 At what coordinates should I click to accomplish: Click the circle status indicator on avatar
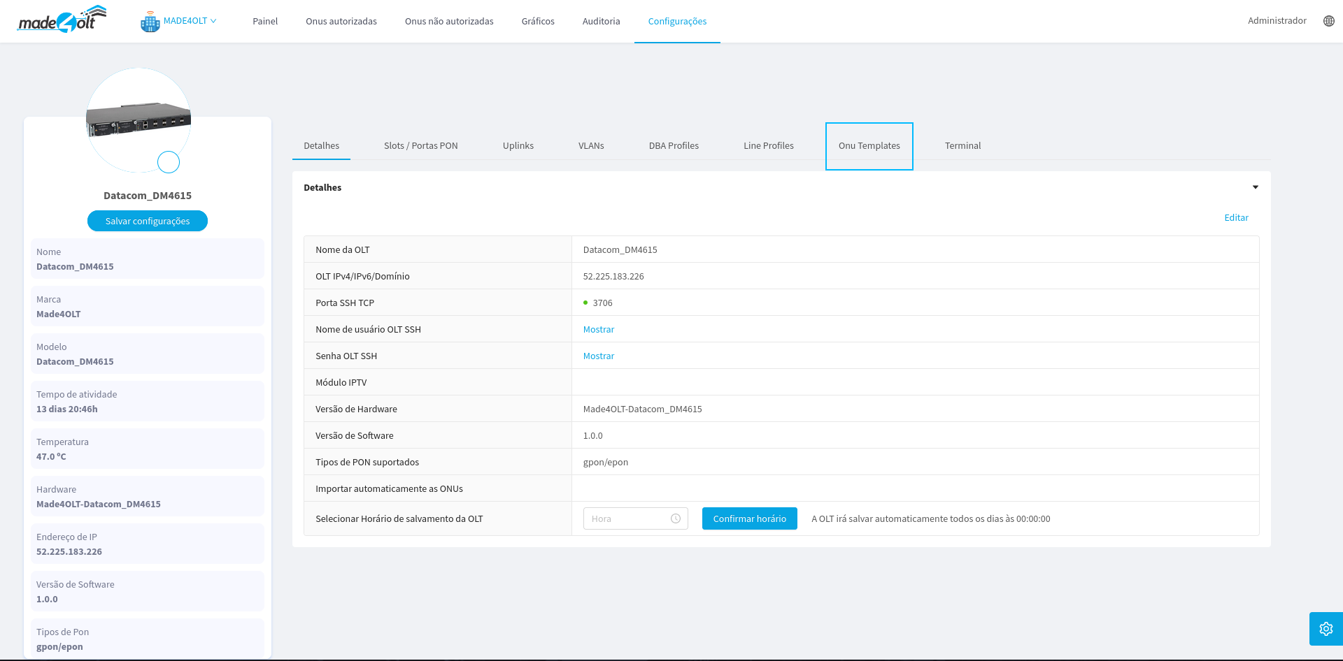click(x=169, y=162)
